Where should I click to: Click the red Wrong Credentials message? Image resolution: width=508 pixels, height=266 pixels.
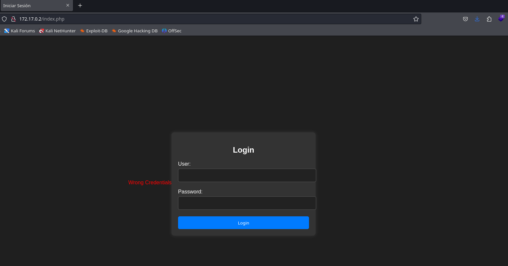[150, 182]
